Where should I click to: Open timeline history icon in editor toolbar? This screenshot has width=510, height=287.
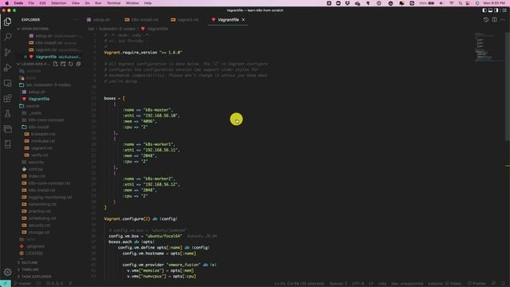pos(486,19)
